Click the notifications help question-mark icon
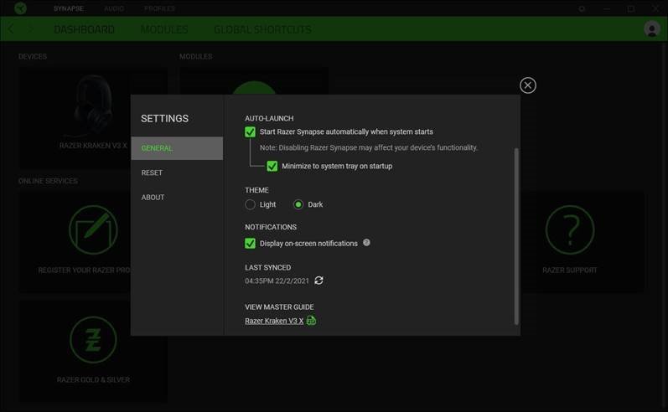 point(366,243)
